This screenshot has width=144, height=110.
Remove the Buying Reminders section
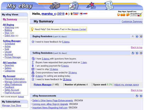click(x=141, y=36)
